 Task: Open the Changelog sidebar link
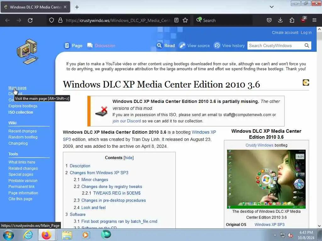pos(18,143)
